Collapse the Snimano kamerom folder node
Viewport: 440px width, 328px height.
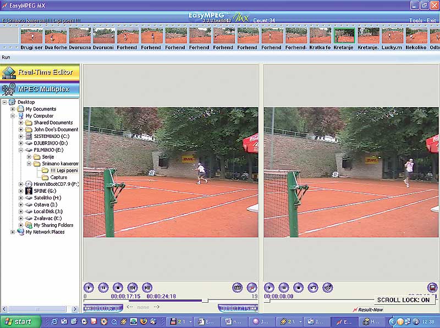click(x=29, y=164)
